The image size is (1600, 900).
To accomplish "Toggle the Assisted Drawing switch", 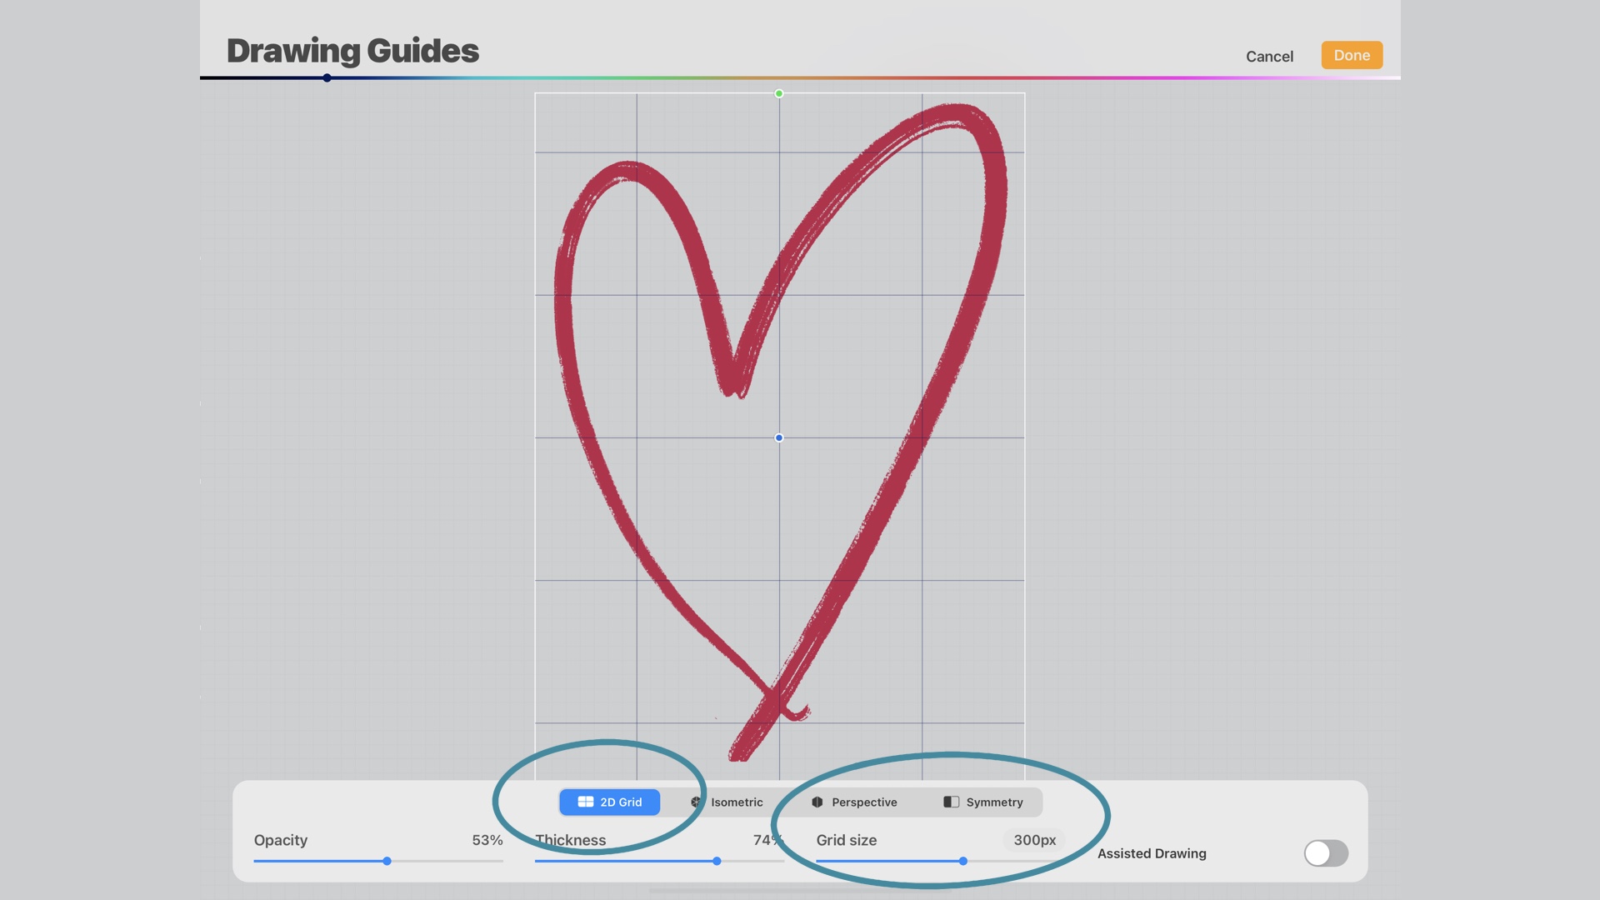I will pyautogui.click(x=1326, y=852).
